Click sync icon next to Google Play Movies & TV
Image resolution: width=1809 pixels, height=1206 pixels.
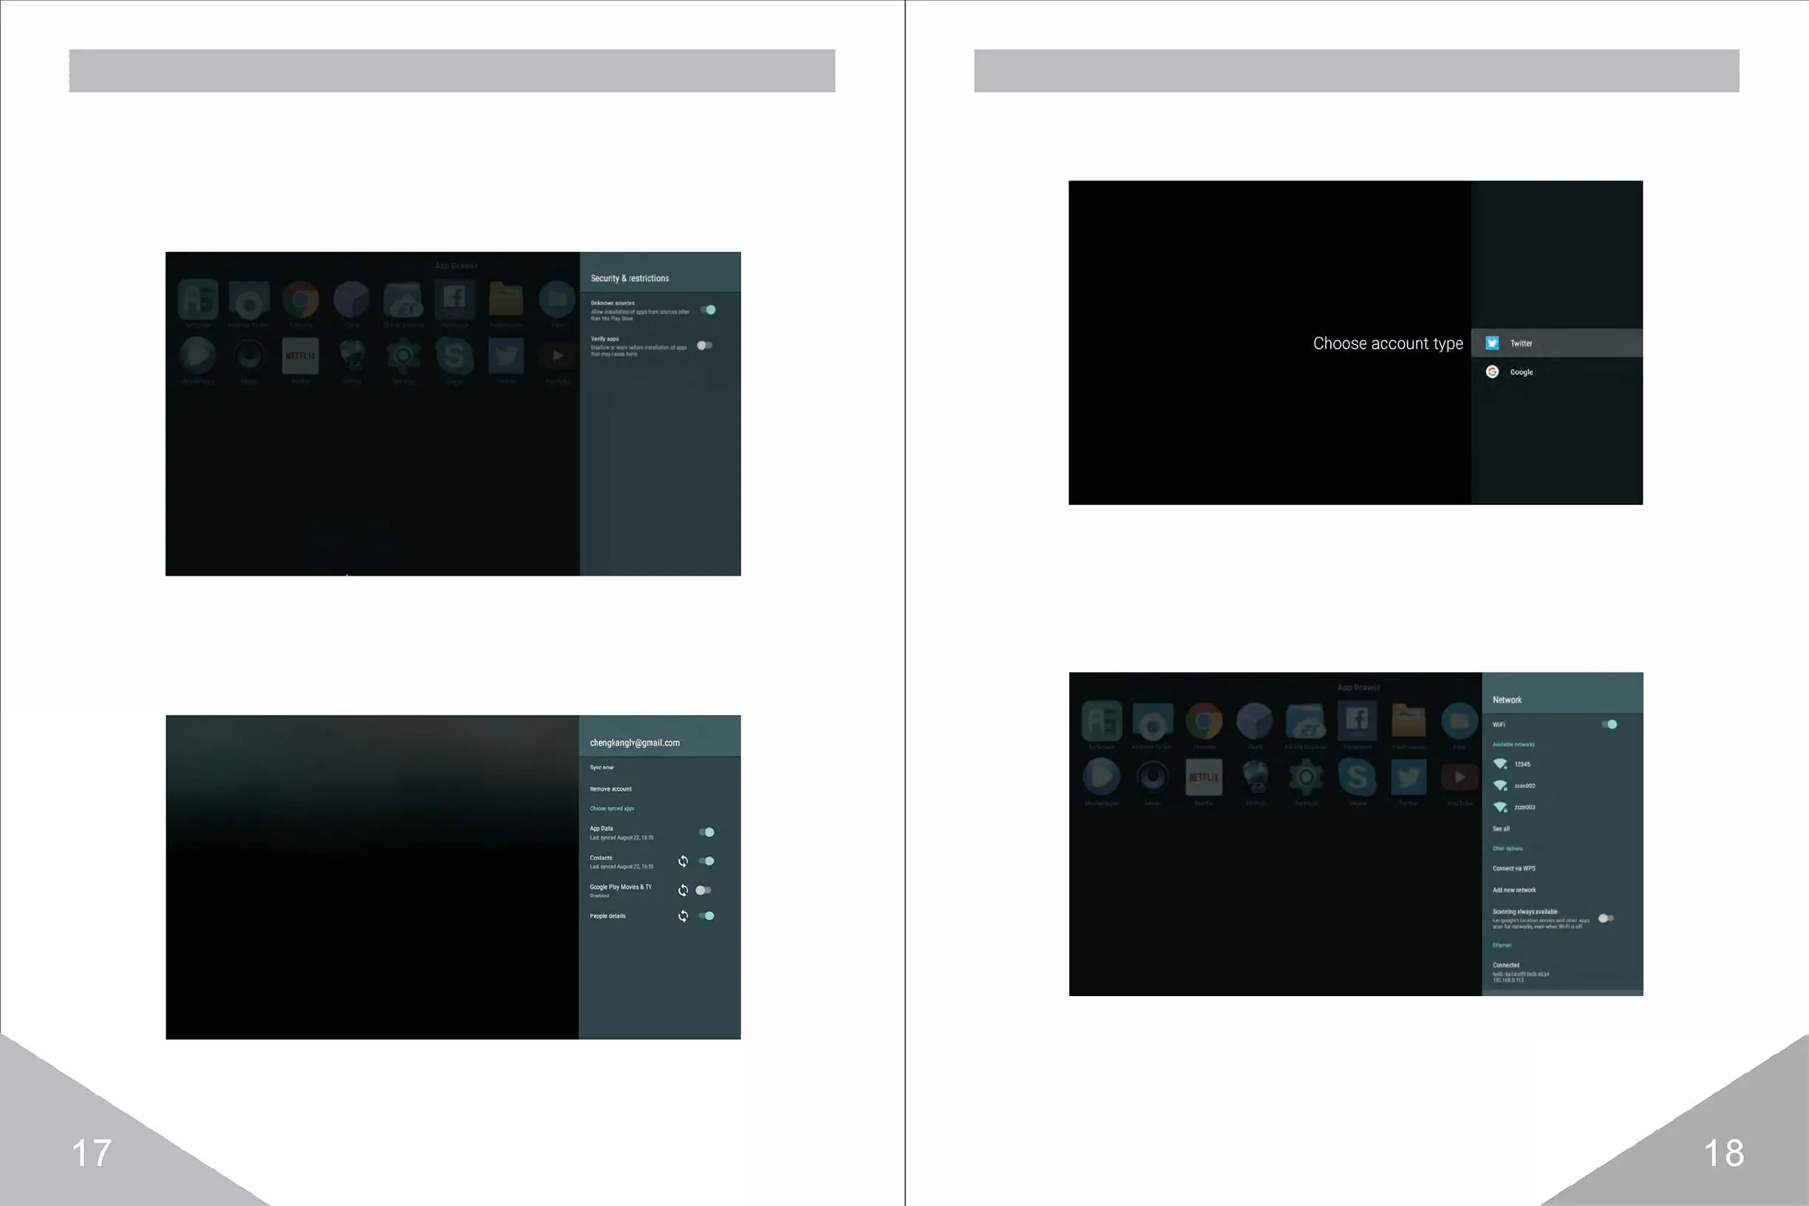(683, 890)
